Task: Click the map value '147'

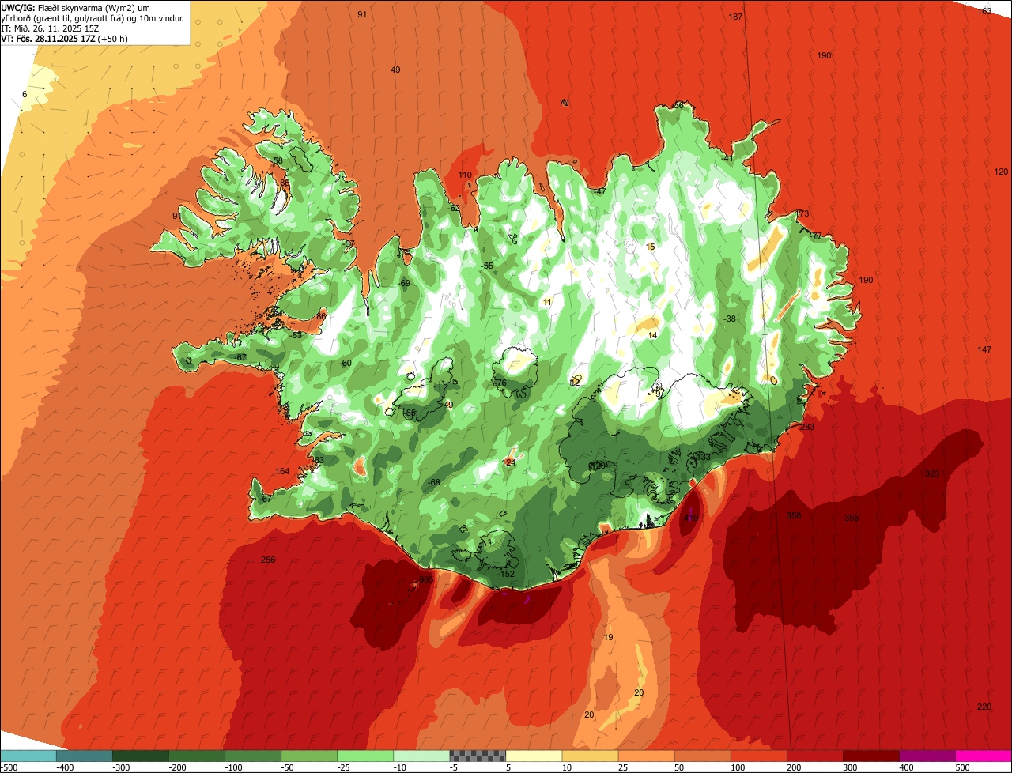Action: coord(984,349)
